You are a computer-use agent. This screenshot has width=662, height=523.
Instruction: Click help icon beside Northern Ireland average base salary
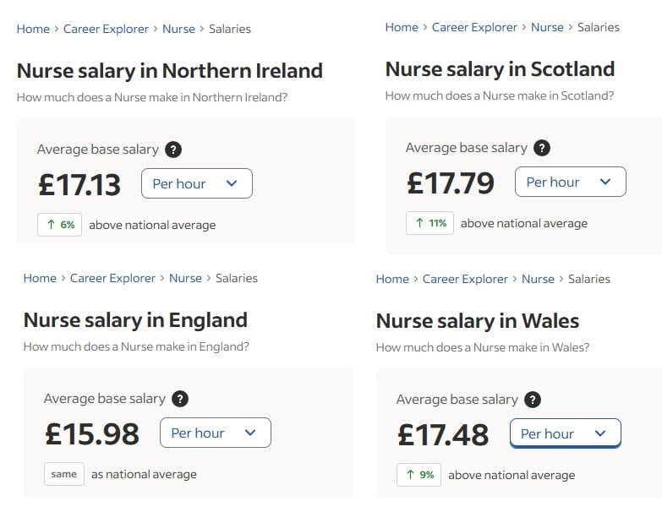click(173, 150)
